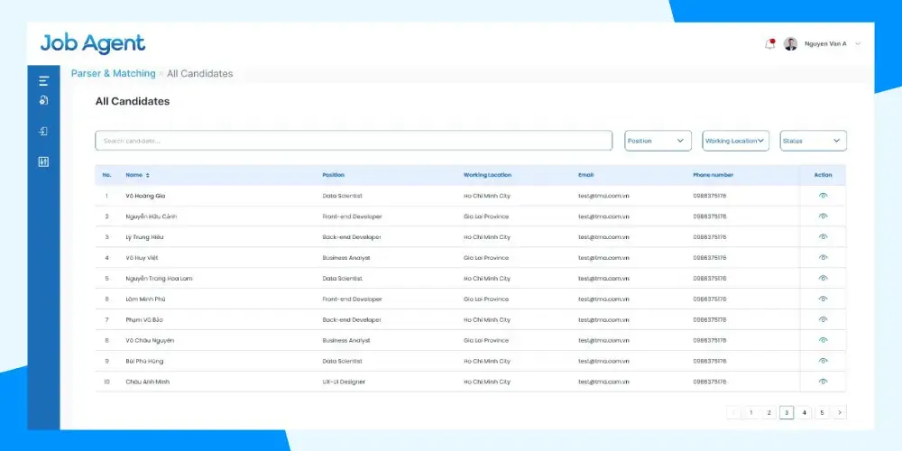Click the Phone number column header
Image resolution: width=902 pixels, height=451 pixels.
713,175
